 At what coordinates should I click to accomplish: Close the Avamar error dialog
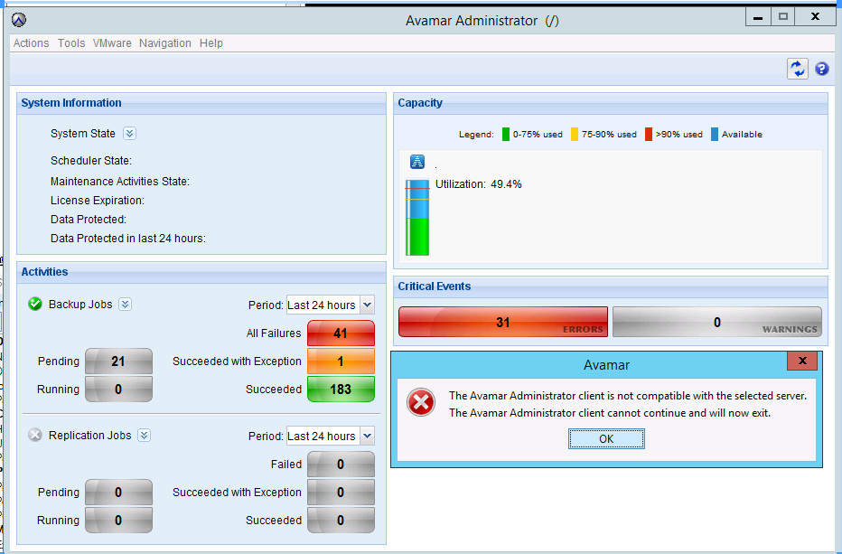tap(802, 361)
